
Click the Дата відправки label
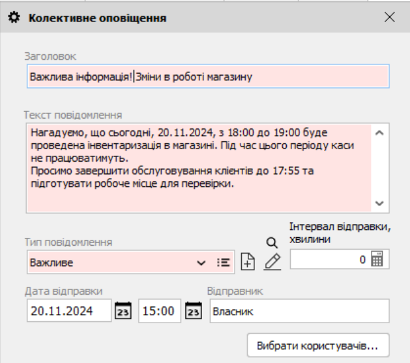(63, 291)
